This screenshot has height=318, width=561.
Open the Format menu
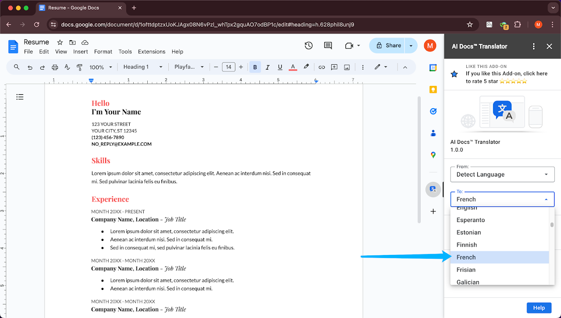coord(103,51)
